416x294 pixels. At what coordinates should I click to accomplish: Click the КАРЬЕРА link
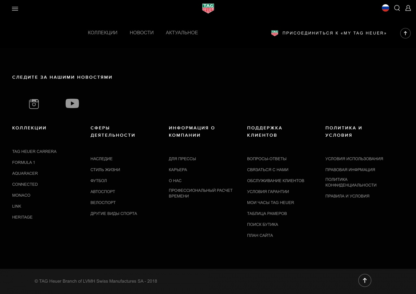(178, 170)
